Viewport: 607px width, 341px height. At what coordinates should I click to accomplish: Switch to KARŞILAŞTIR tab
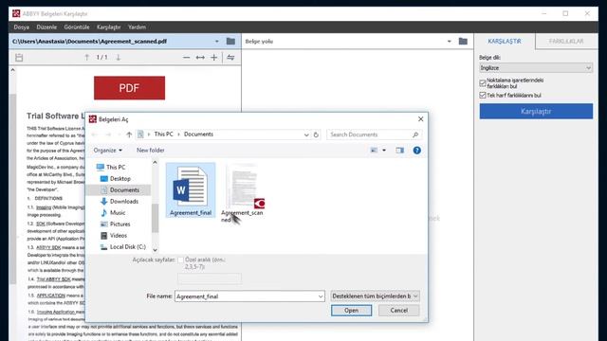pyautogui.click(x=505, y=41)
